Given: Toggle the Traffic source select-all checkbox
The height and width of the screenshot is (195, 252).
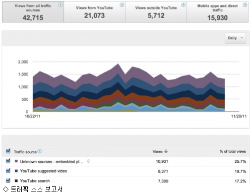Looking at the screenshot, I should (8, 151).
